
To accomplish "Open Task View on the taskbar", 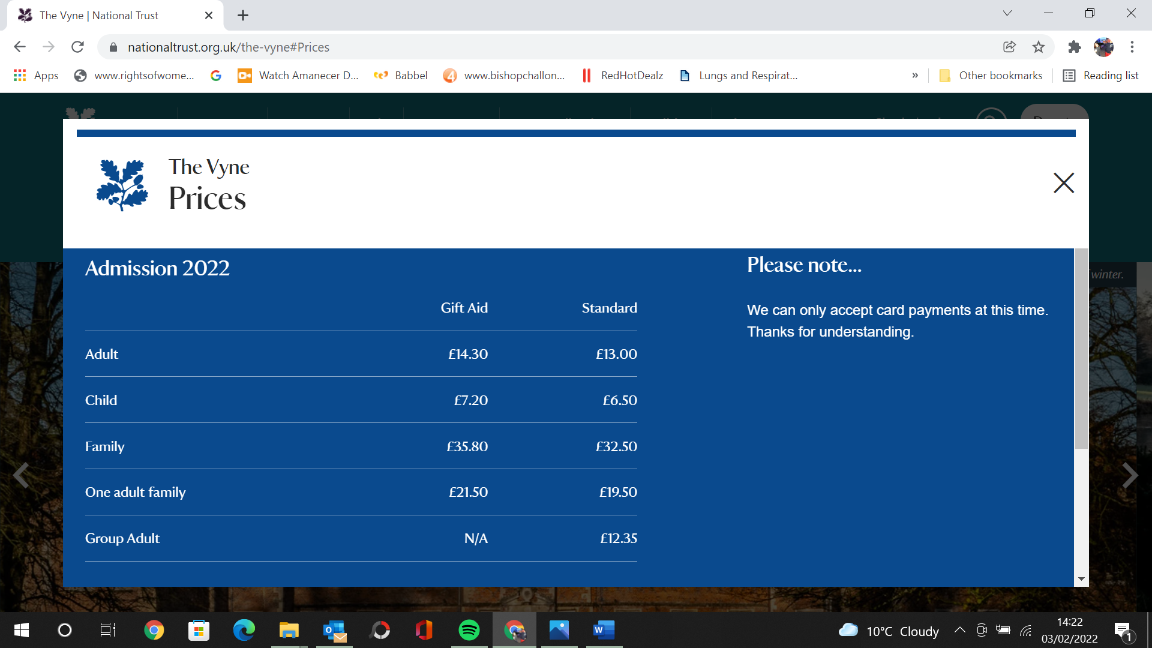I will [x=108, y=630].
